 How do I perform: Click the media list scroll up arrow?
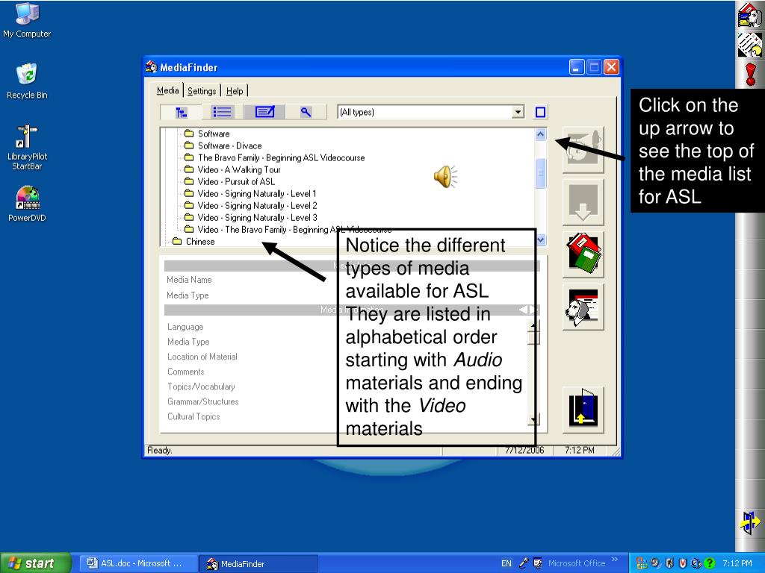(x=540, y=134)
